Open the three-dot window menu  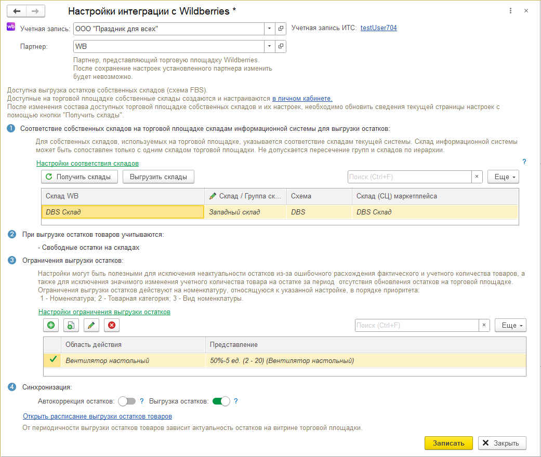click(x=511, y=11)
